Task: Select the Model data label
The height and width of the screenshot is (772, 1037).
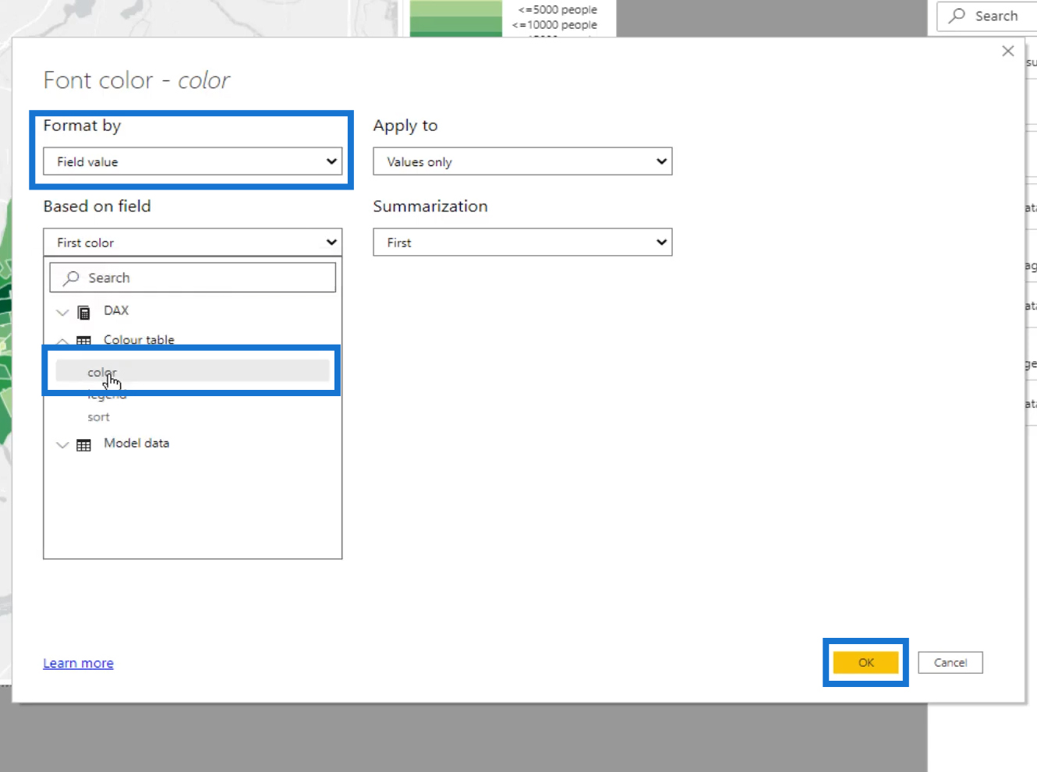Action: tap(136, 443)
